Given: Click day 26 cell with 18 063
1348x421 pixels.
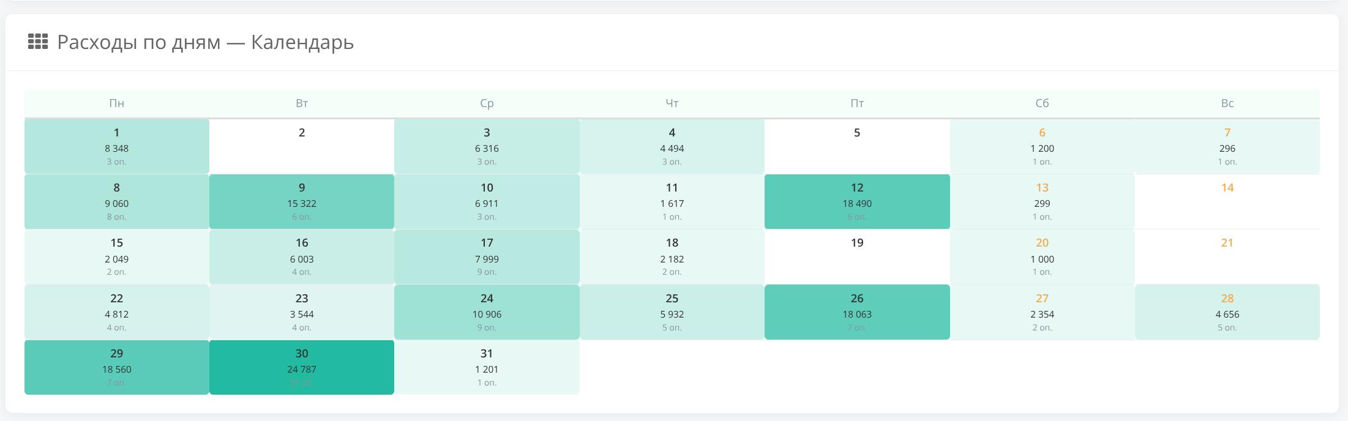Looking at the screenshot, I should [856, 312].
